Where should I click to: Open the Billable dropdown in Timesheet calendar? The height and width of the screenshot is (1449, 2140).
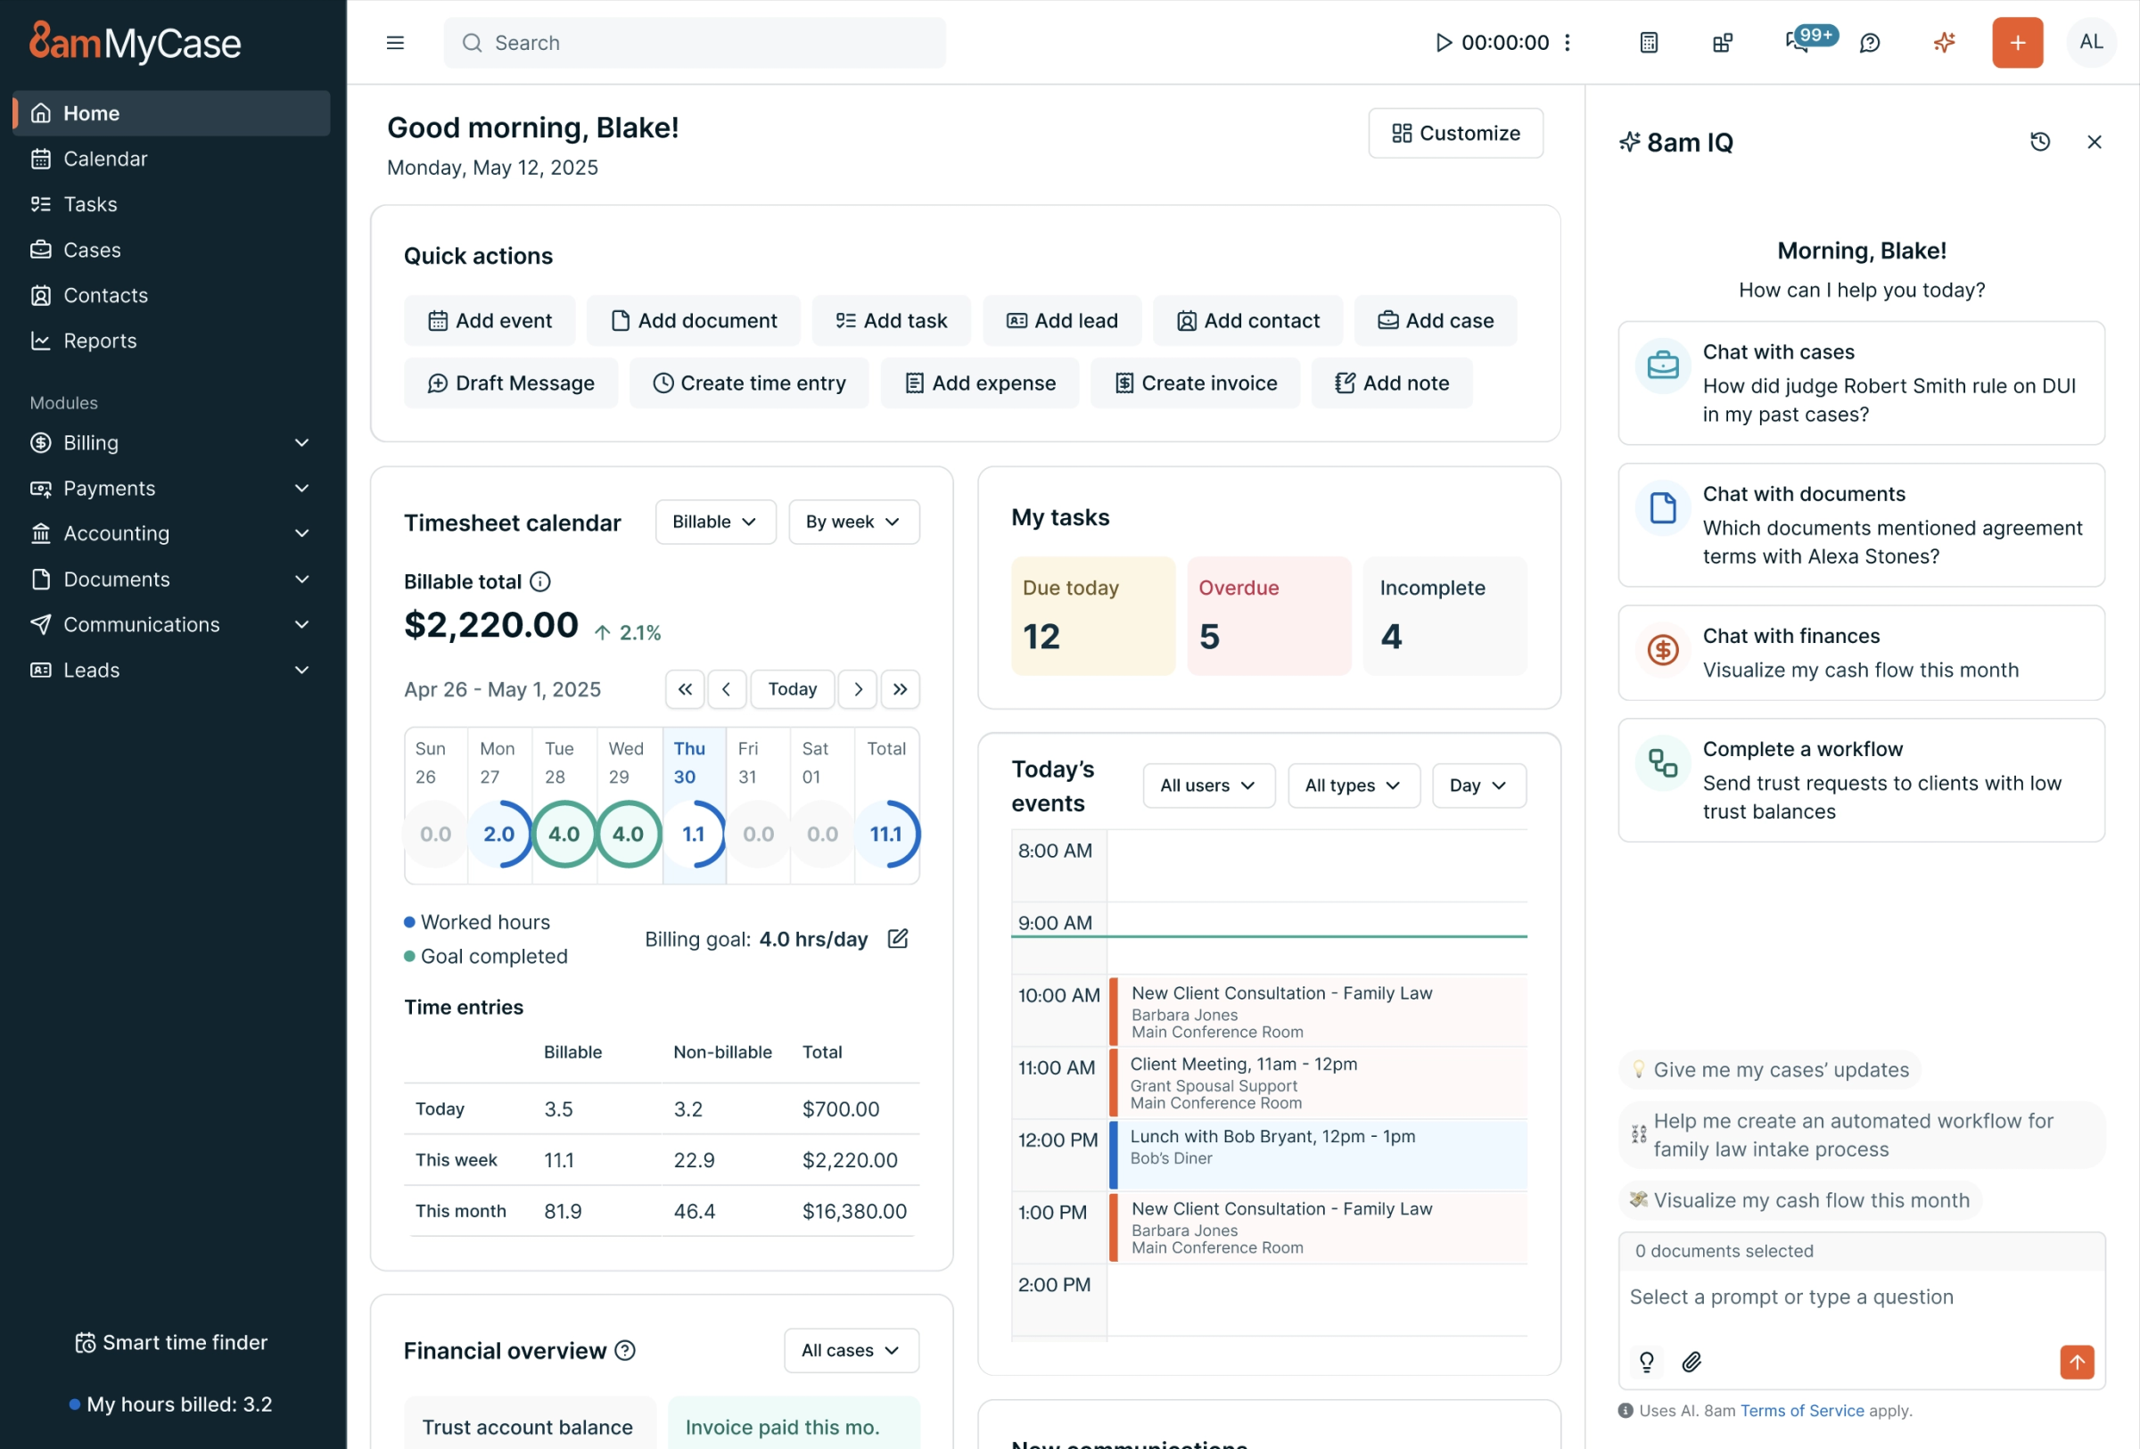coord(714,522)
